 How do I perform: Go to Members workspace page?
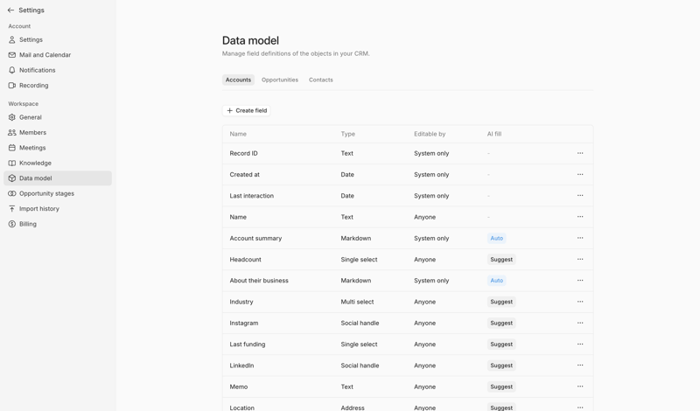click(32, 133)
